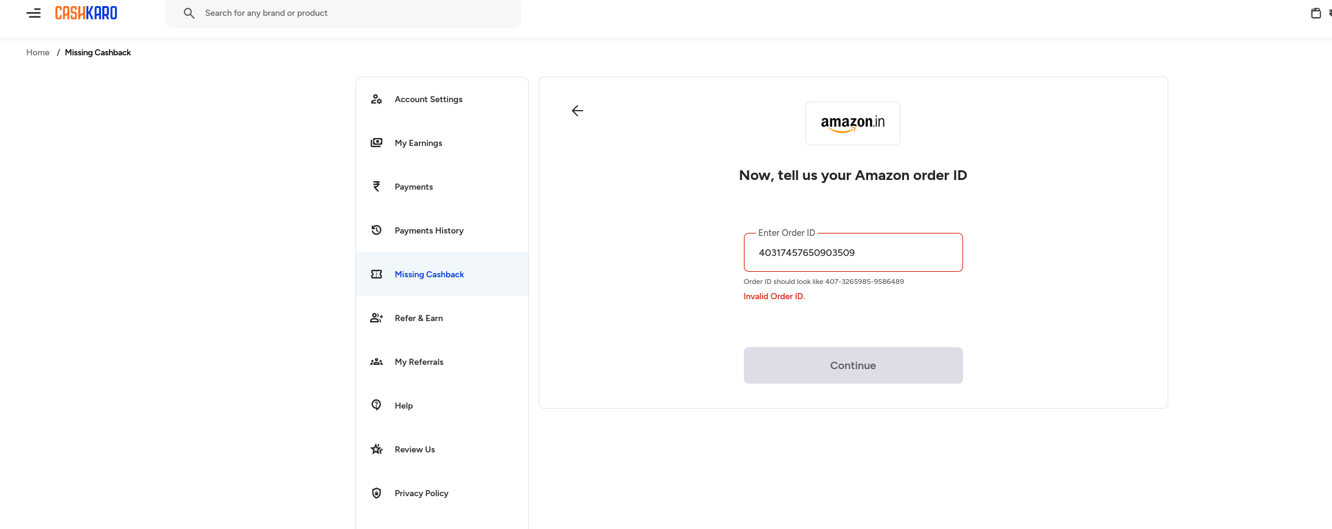The image size is (1332, 529).
Task: Open the calendar icon at top right
Action: click(x=1316, y=13)
